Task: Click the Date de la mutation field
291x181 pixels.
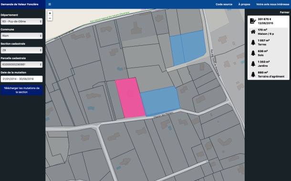Action: [x=21, y=79]
